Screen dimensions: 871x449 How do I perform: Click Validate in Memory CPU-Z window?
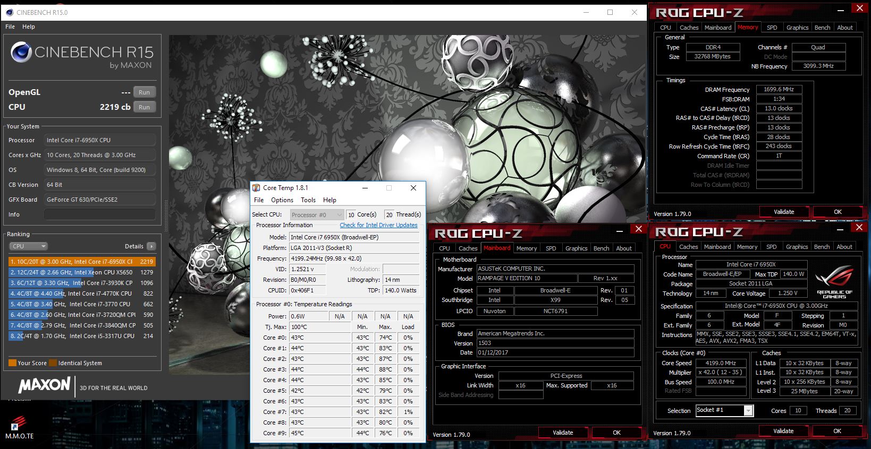[x=784, y=212]
